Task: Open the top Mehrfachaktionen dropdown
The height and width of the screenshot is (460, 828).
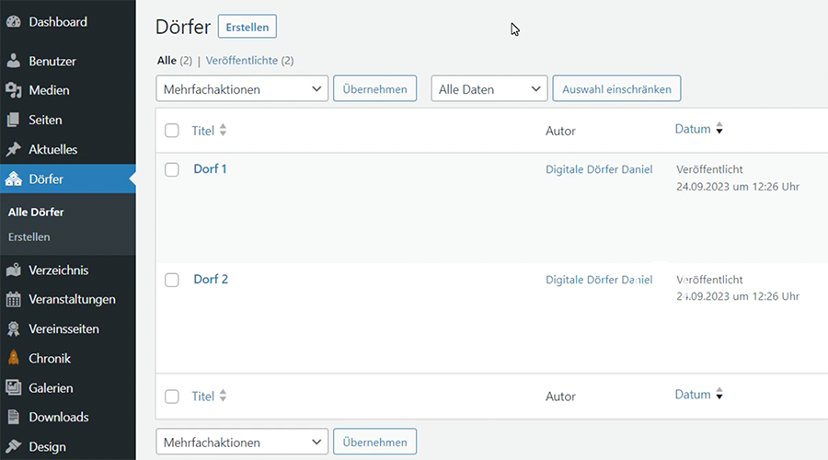Action: click(x=242, y=89)
